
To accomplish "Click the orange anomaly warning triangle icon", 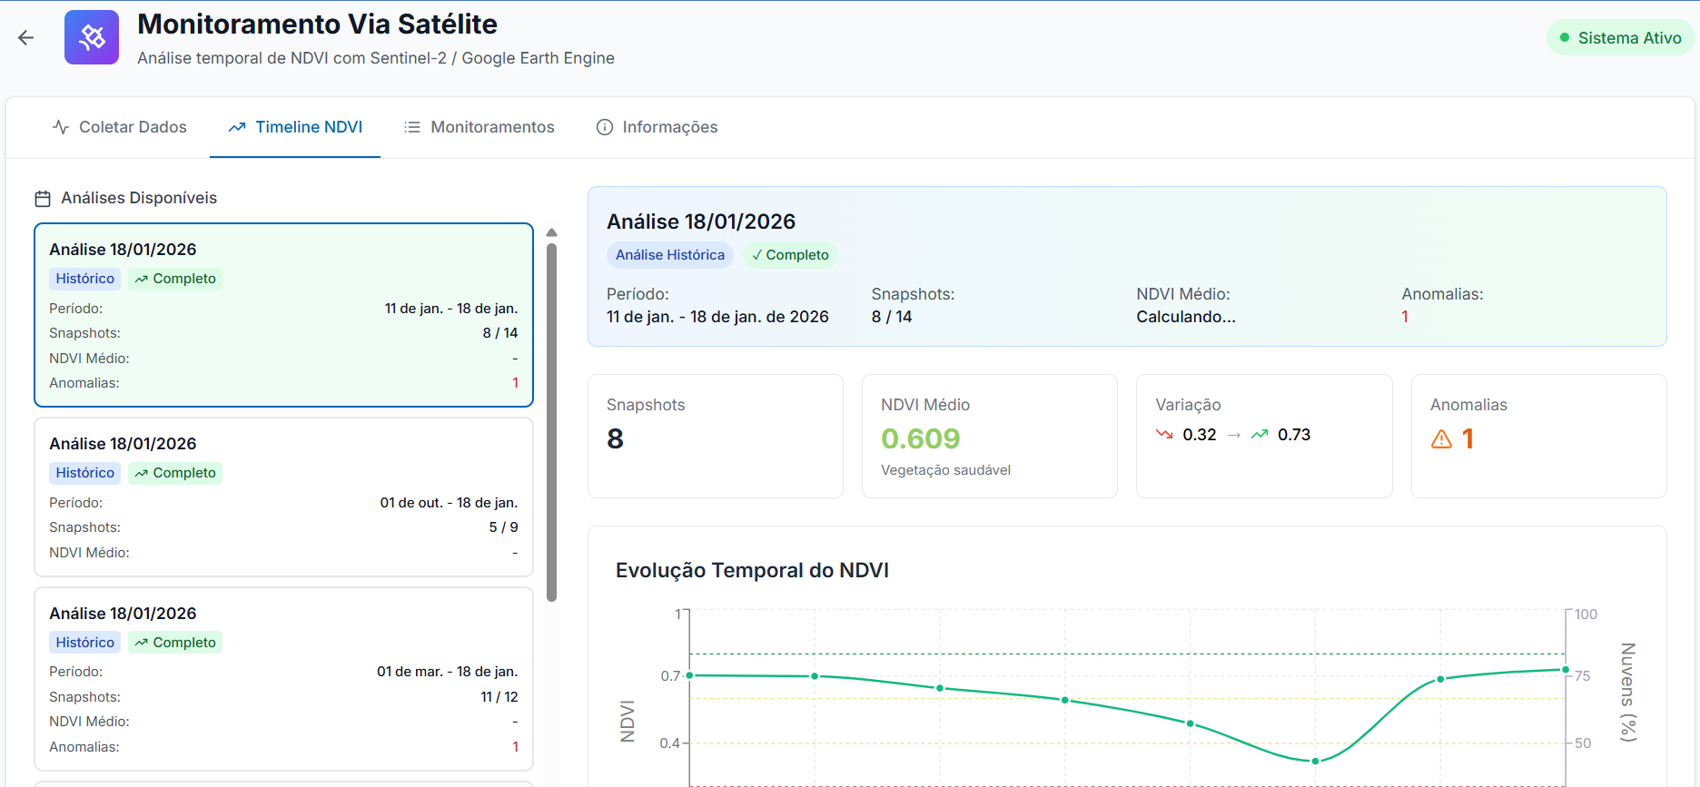I will click(x=1441, y=439).
